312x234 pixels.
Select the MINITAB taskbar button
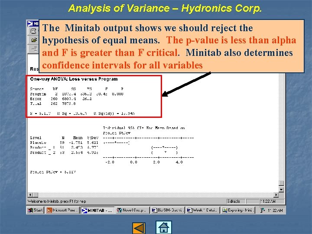click(x=97, y=210)
